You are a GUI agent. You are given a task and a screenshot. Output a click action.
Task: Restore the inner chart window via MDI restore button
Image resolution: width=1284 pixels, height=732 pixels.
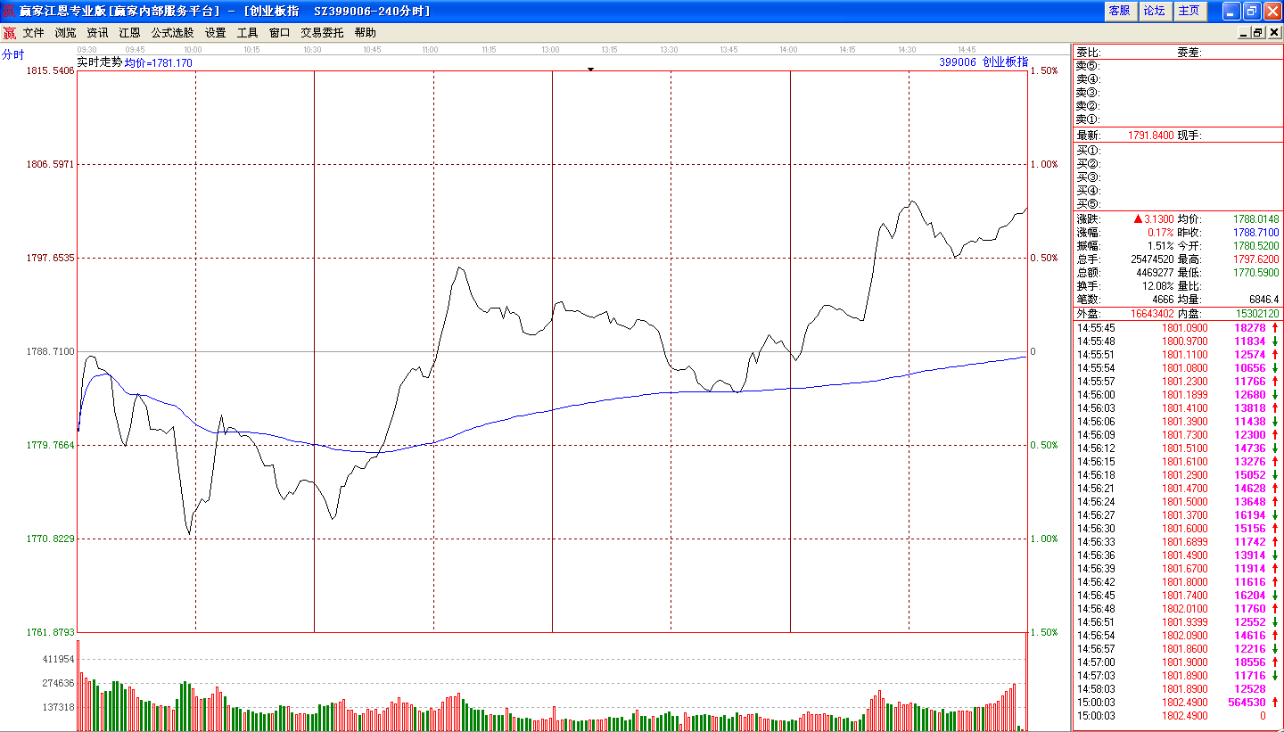[1258, 33]
